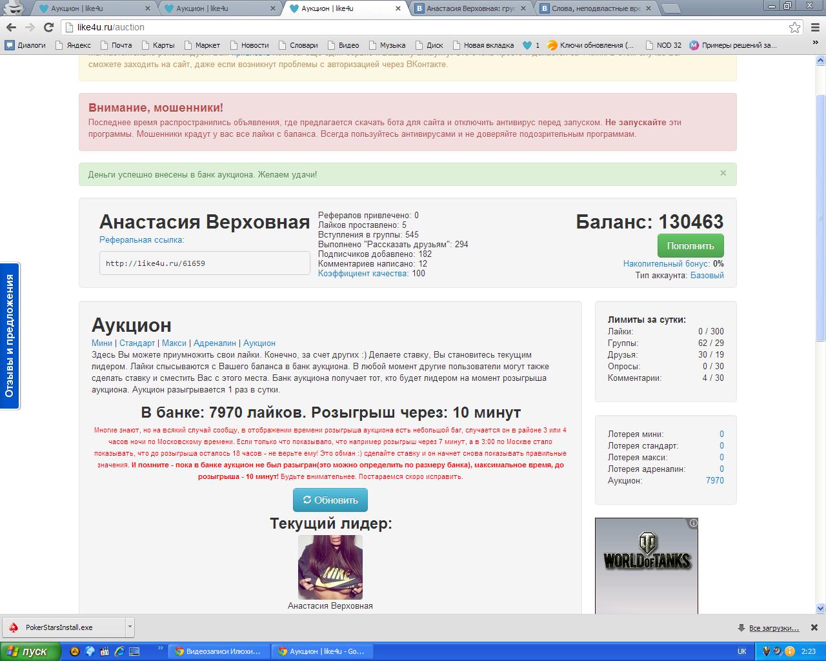Click the Лотерея мини value link
Viewport: 826px width, 661px height.
721,434
